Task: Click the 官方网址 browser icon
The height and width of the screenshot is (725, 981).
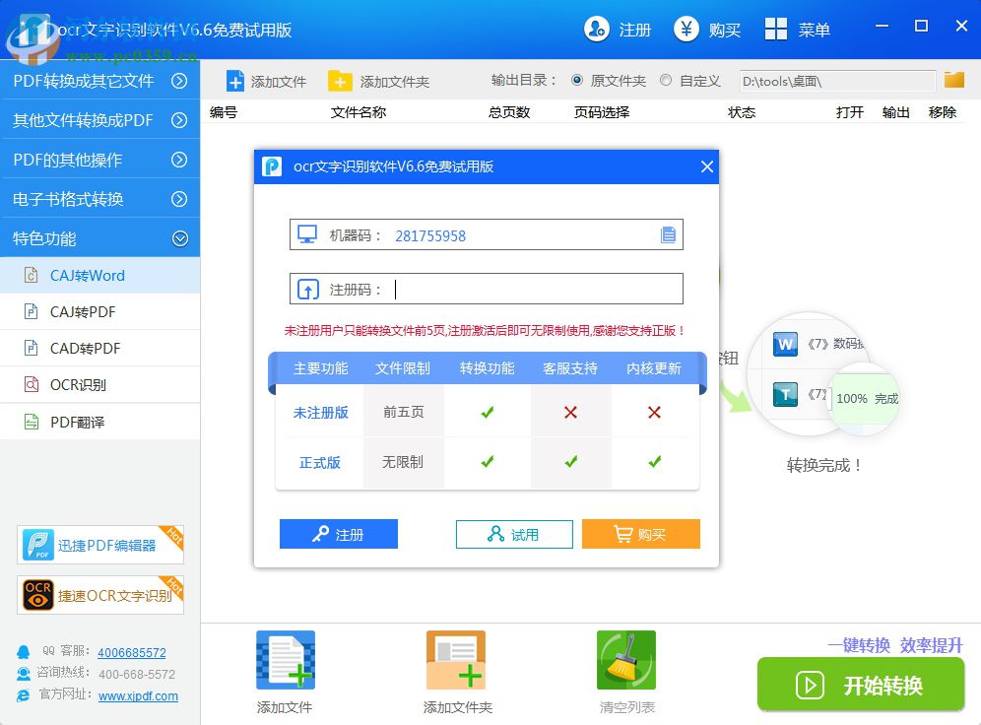Action: [x=24, y=695]
